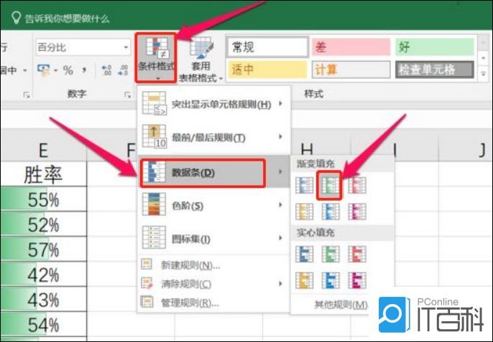Screen dimensions: 493x342
Task: Expand the Format as Table dropdown arrow
Action: [x=221, y=78]
